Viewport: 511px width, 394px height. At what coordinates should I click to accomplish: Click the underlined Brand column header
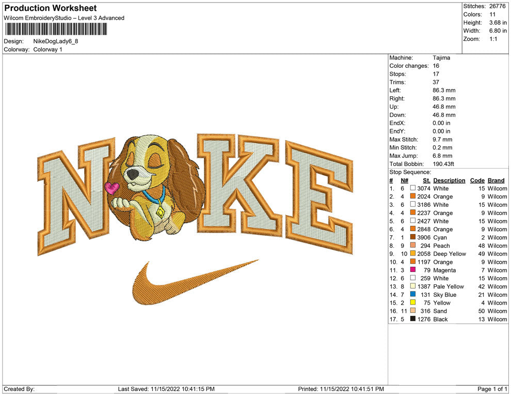coord(496,180)
